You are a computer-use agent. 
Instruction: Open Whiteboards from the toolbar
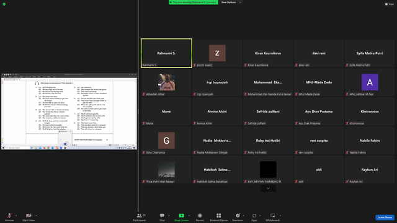pyautogui.click(x=273, y=217)
